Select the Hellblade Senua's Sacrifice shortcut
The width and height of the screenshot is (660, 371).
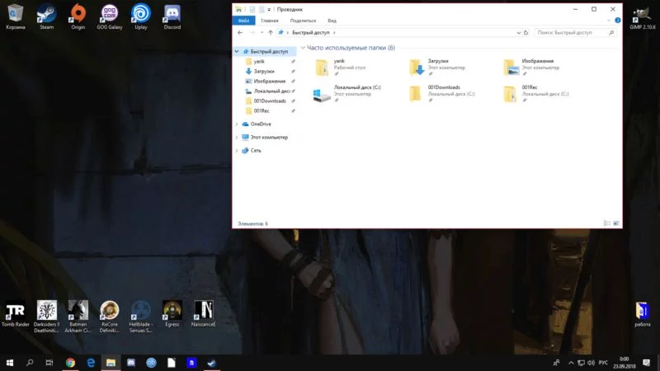coord(140,317)
